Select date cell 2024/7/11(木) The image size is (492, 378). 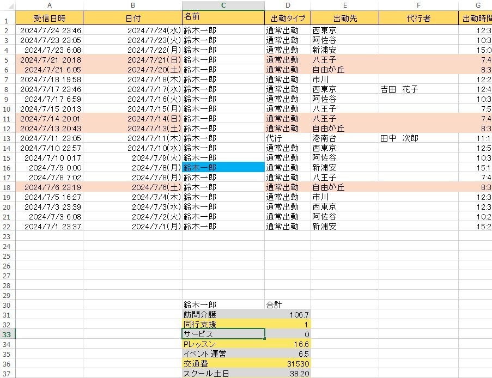(133, 138)
